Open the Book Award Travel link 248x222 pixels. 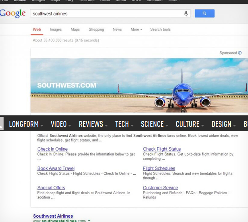pos(56,168)
